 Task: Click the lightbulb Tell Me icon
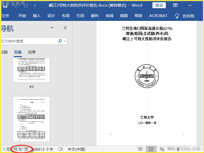(x=177, y=16)
